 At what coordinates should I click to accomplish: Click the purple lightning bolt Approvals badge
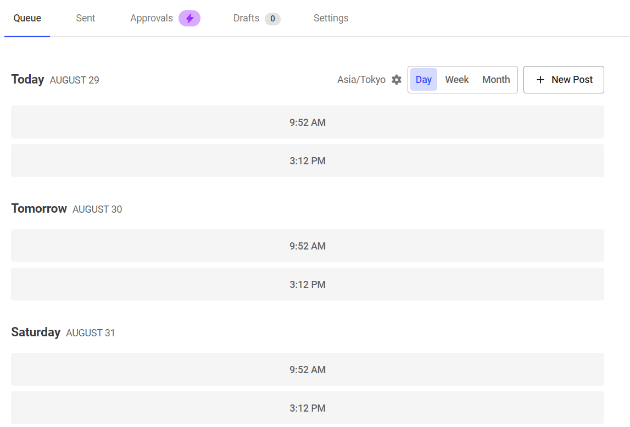coord(189,18)
